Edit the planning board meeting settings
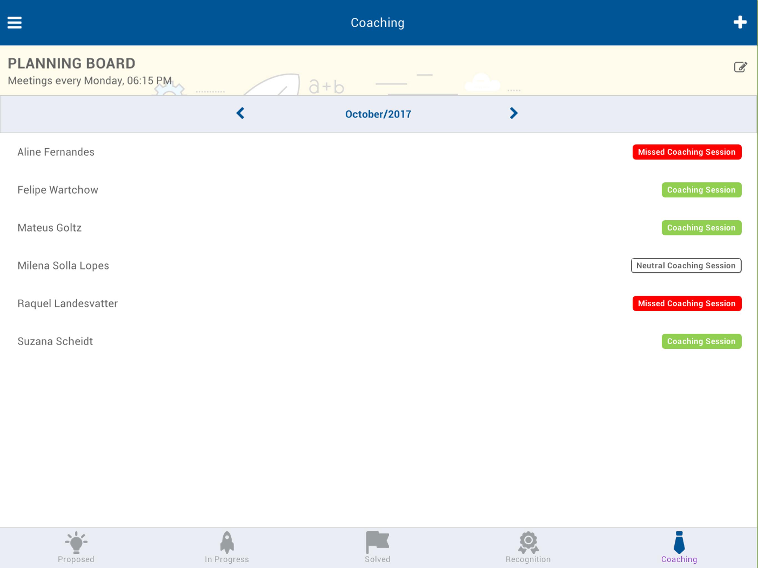The width and height of the screenshot is (758, 568). click(740, 67)
